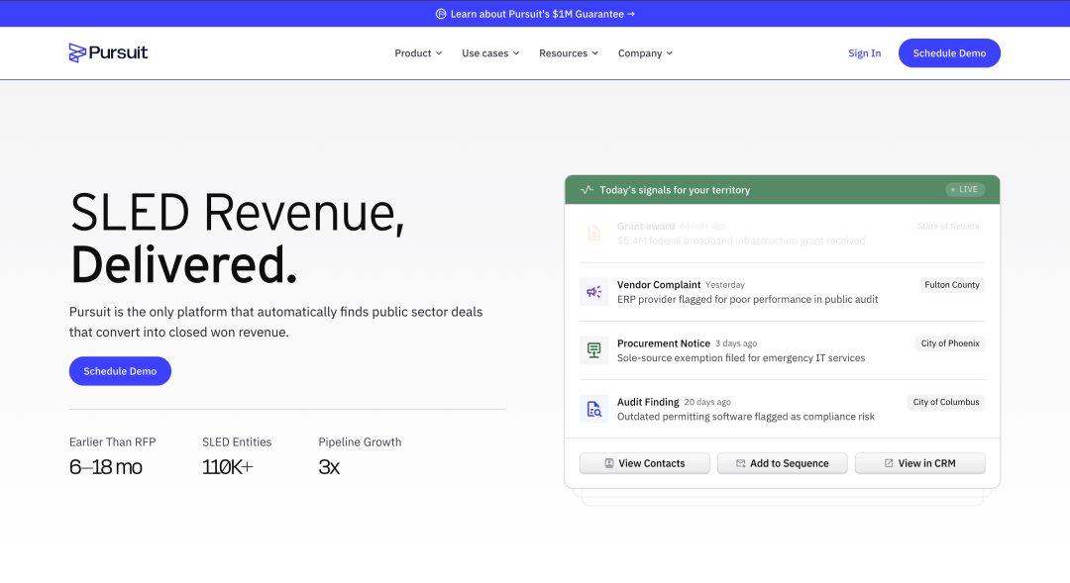The image size is (1070, 583).
Task: Click the State of Nevada tag
Action: click(x=948, y=227)
